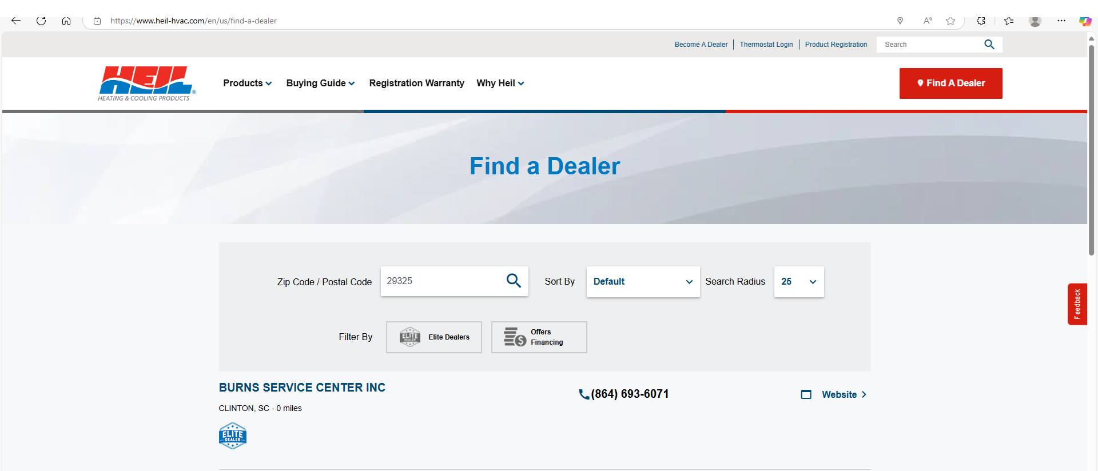The height and width of the screenshot is (471, 1098).
Task: Reload the page with the refresh icon
Action: pyautogui.click(x=41, y=21)
